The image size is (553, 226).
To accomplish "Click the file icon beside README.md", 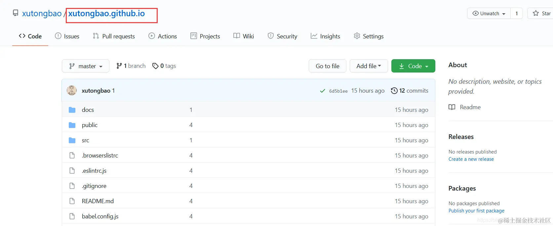I will click(72, 201).
